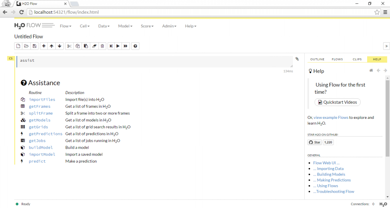Paste cell below with clipboard icon
Image resolution: width=390 pixels, height=208 pixels.
point(86,46)
